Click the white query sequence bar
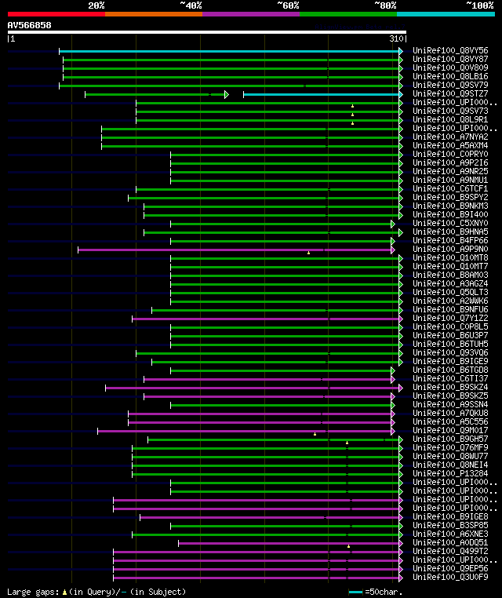Image resolution: width=502 pixels, height=598 pixels. click(207, 32)
